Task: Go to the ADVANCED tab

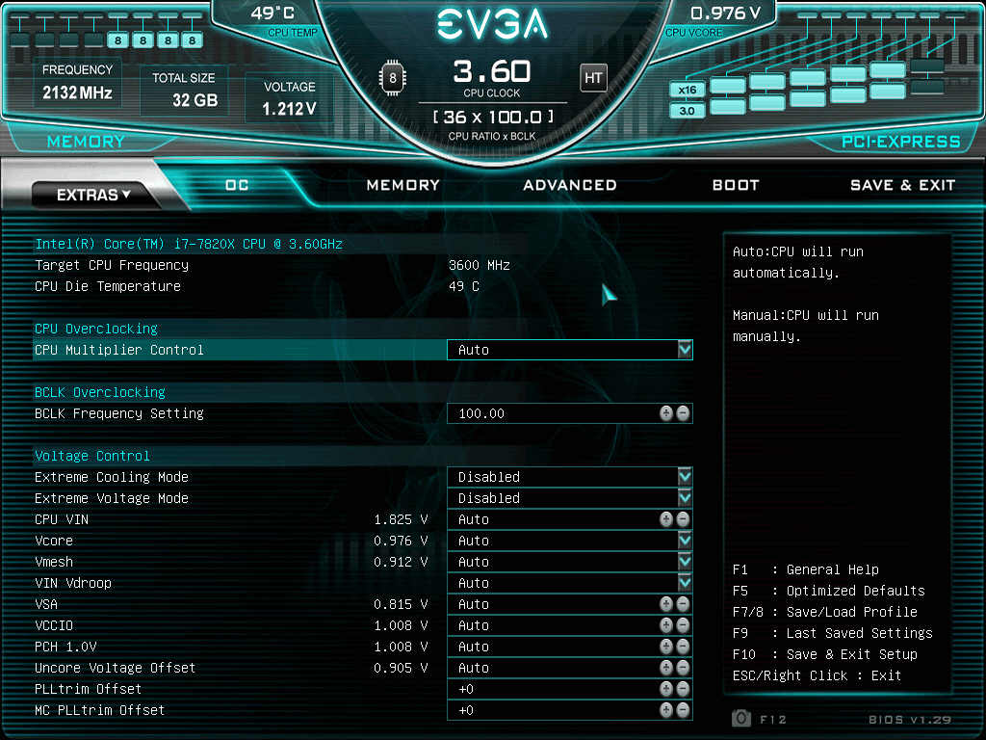Action: (570, 185)
